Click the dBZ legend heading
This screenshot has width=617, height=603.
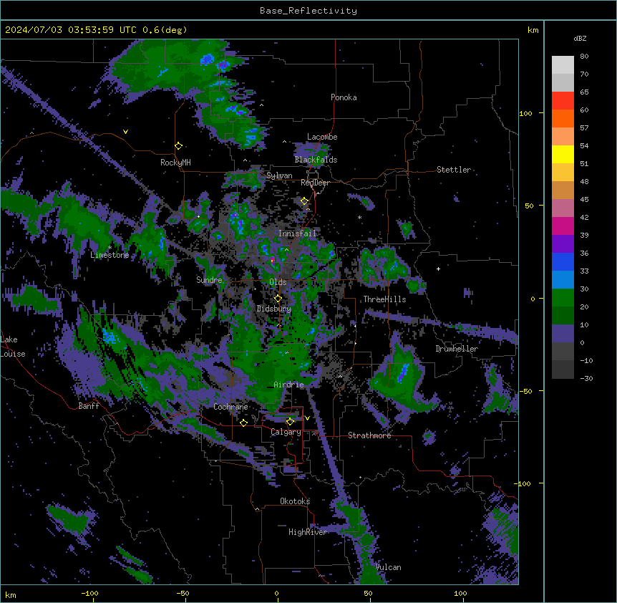click(580, 38)
